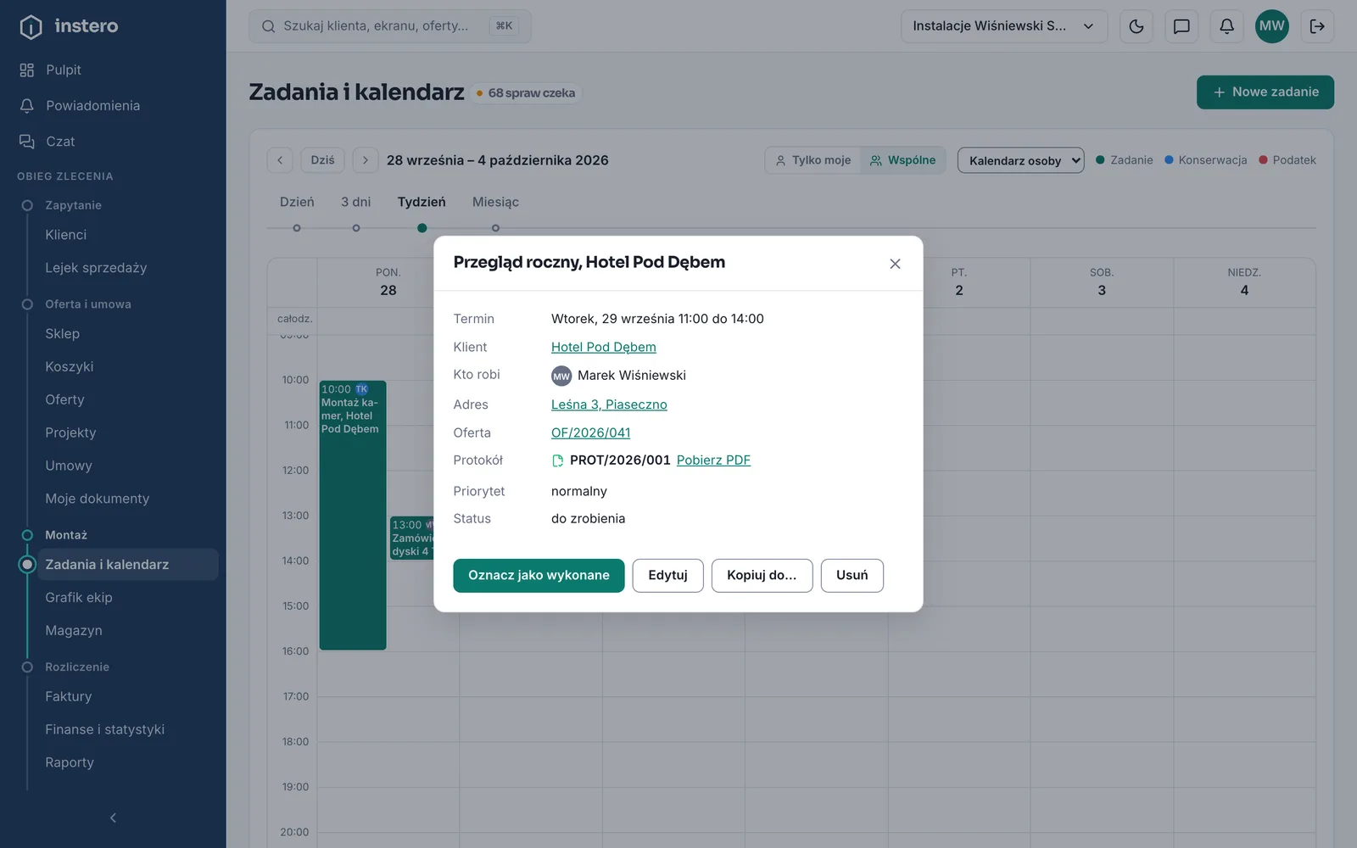
Task: Go to next week arrow
Action: (366, 160)
